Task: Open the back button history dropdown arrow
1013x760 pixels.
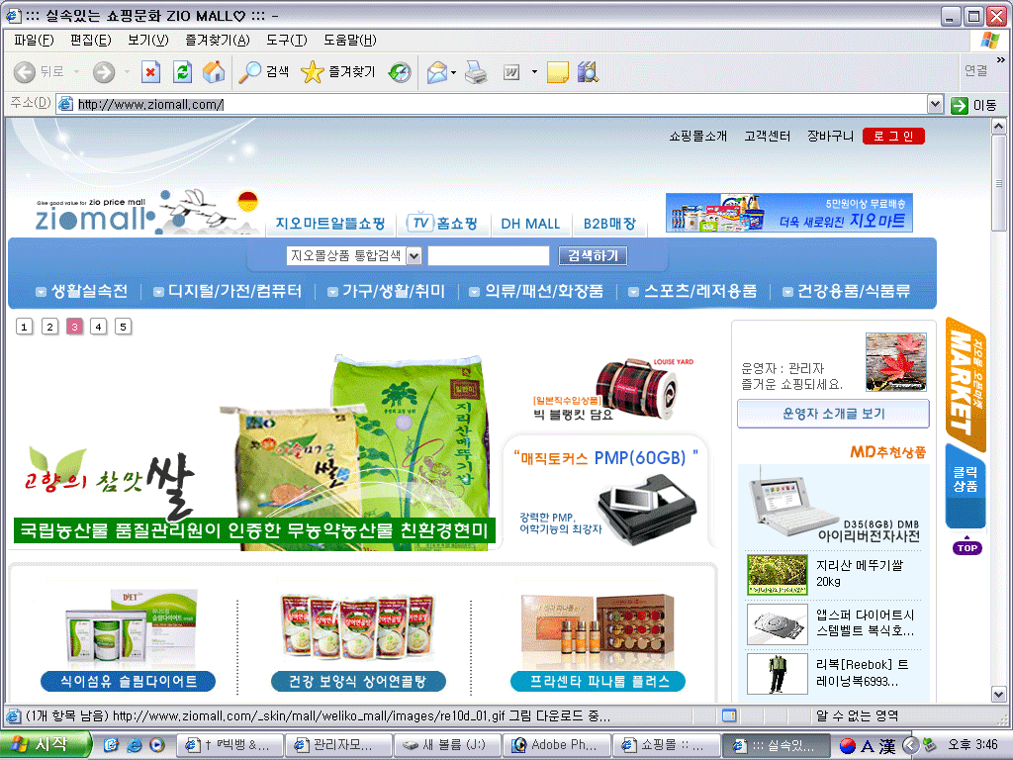Action: click(76, 71)
